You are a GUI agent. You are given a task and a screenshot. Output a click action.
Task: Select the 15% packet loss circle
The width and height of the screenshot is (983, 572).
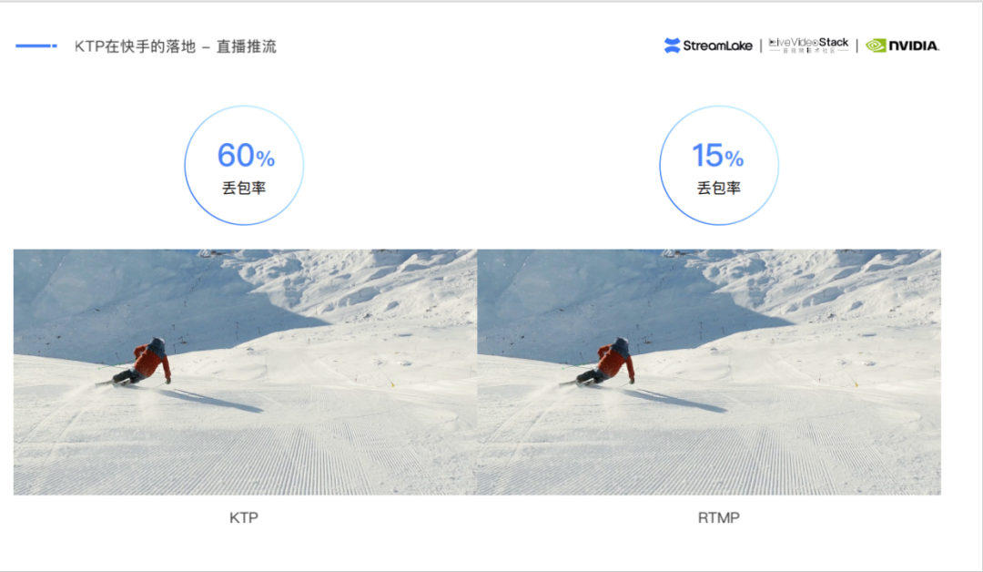coord(719,165)
